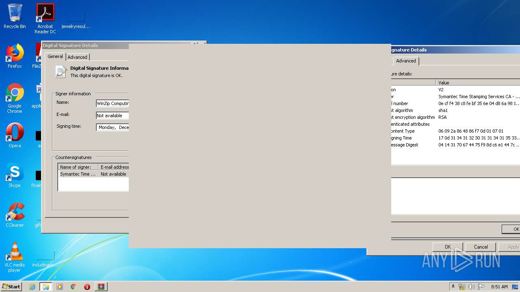Open the Recycle Bin desktop icon
The height and width of the screenshot is (292, 520).
pyautogui.click(x=15, y=16)
